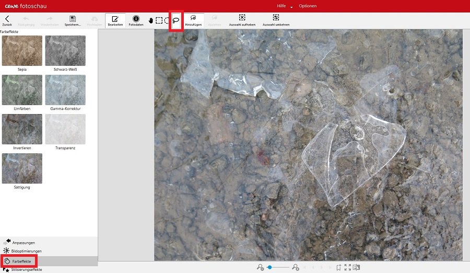Click the ice photo in the canvas
The height and width of the screenshot is (273, 470).
[x=309, y=145]
